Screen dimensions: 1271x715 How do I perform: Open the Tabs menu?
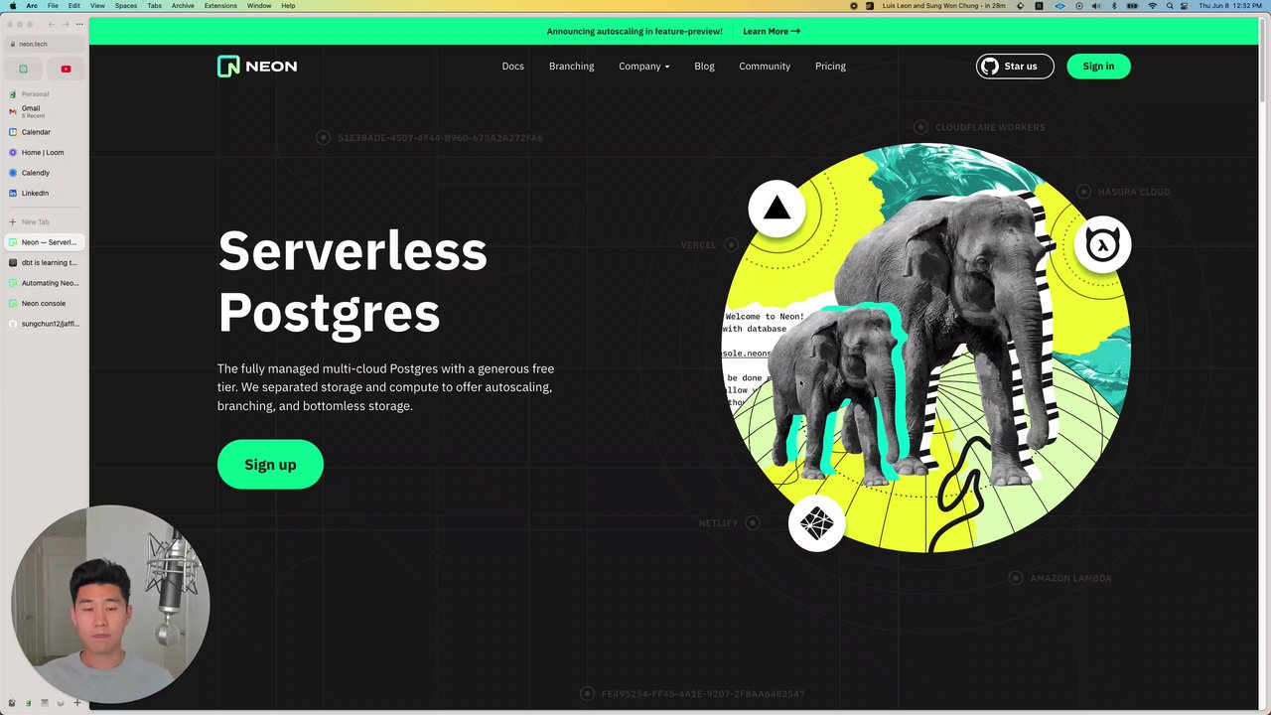pos(155,6)
